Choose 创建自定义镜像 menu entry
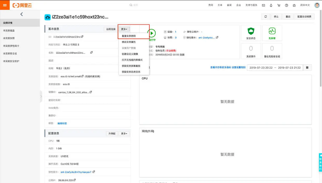Viewport: 322px width, 183px height. [130, 54]
